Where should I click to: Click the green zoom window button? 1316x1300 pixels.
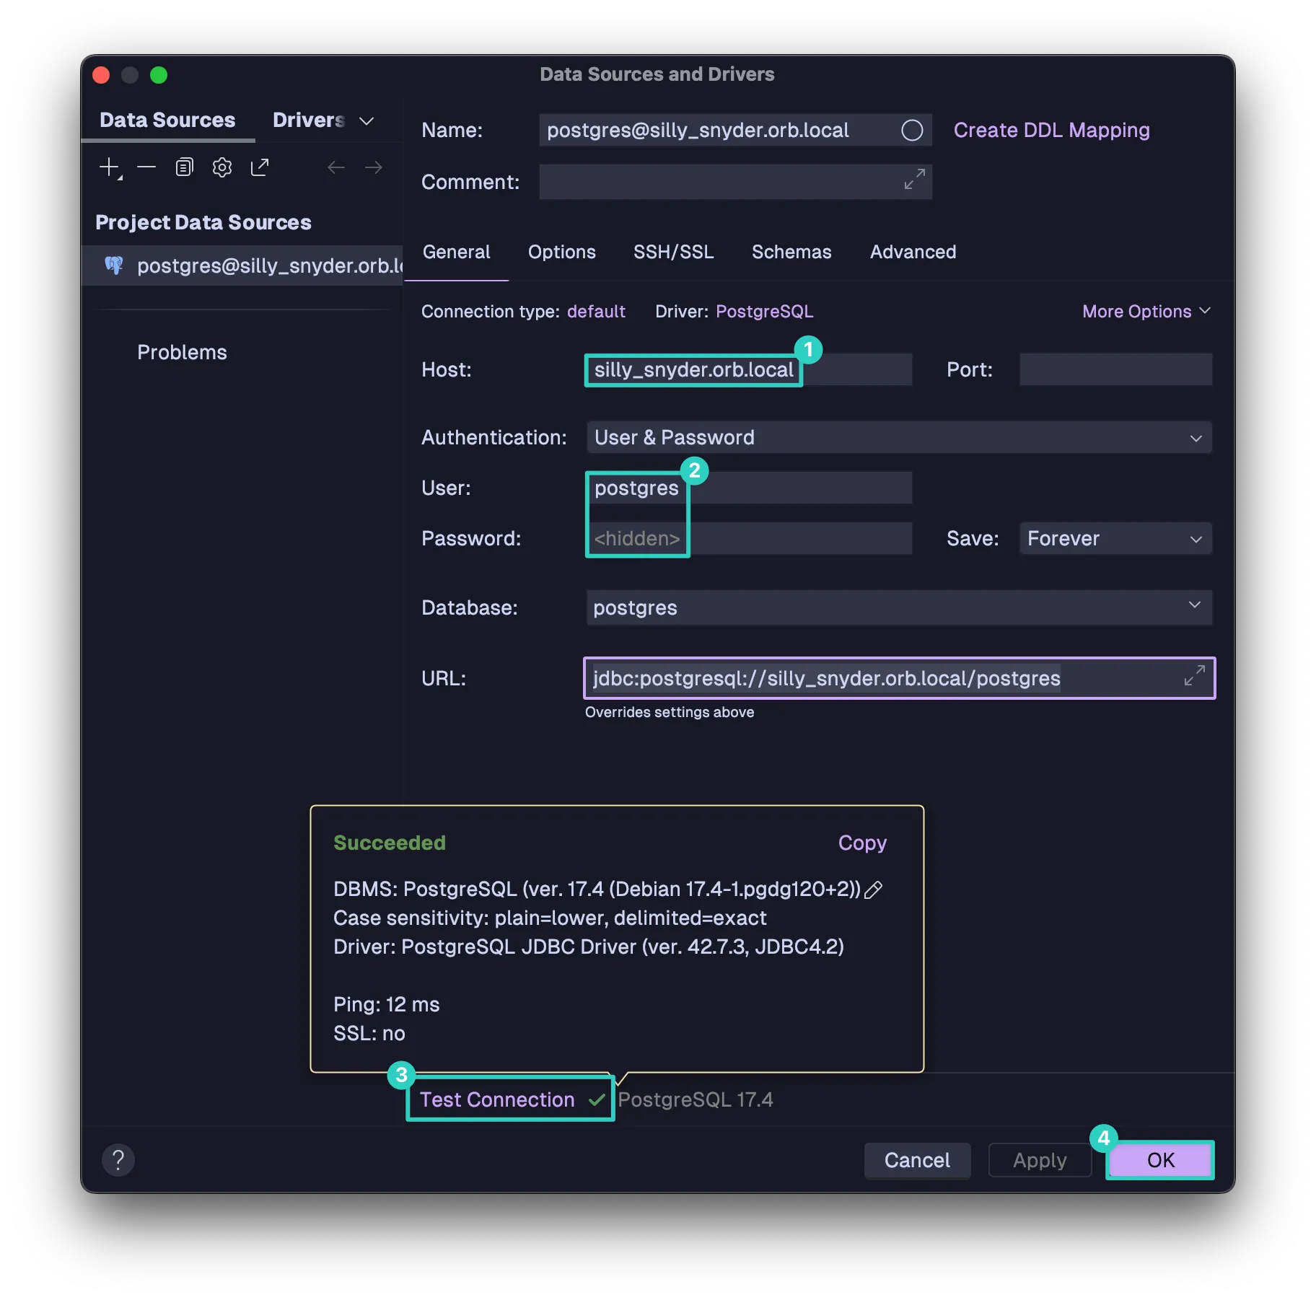coord(159,75)
